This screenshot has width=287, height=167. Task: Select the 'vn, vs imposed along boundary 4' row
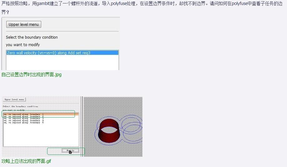click(41, 121)
